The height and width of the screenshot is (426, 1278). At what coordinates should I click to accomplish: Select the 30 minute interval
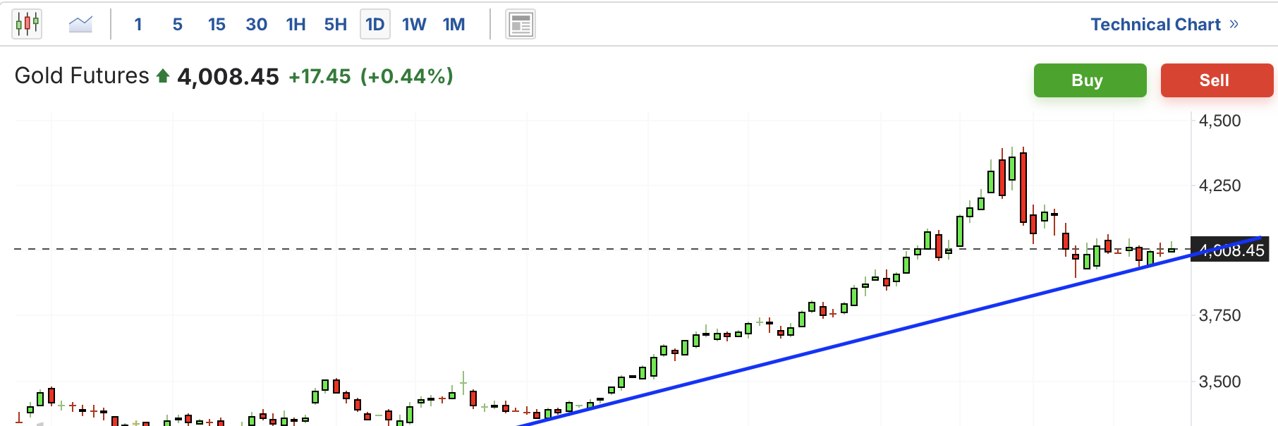tap(257, 25)
